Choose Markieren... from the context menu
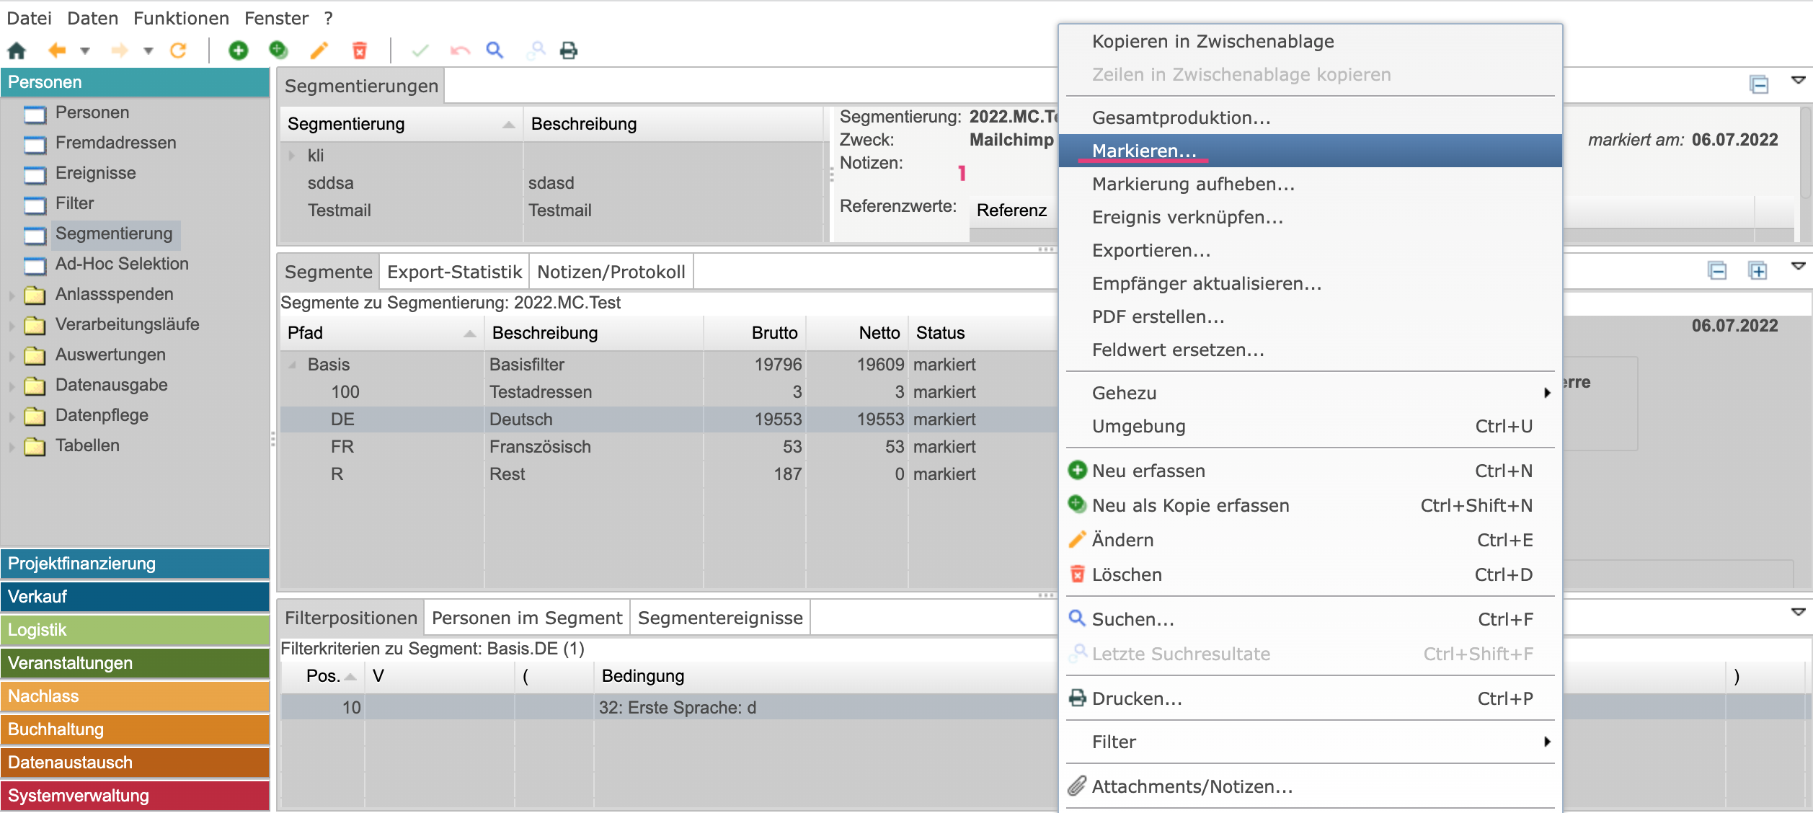Screen dimensions: 1813x813 click(1143, 151)
